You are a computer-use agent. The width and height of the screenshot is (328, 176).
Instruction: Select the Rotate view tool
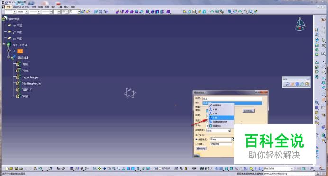[109, 168]
